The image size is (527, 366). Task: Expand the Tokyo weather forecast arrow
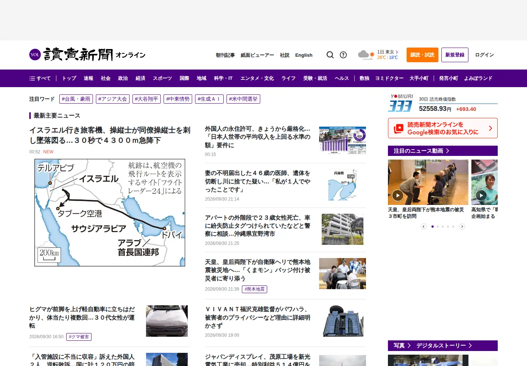(x=397, y=52)
